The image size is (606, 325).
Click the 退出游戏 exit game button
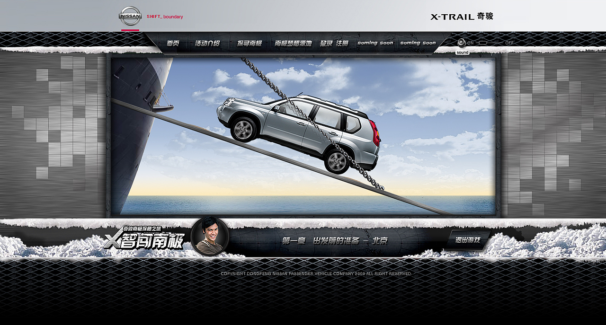[468, 240]
